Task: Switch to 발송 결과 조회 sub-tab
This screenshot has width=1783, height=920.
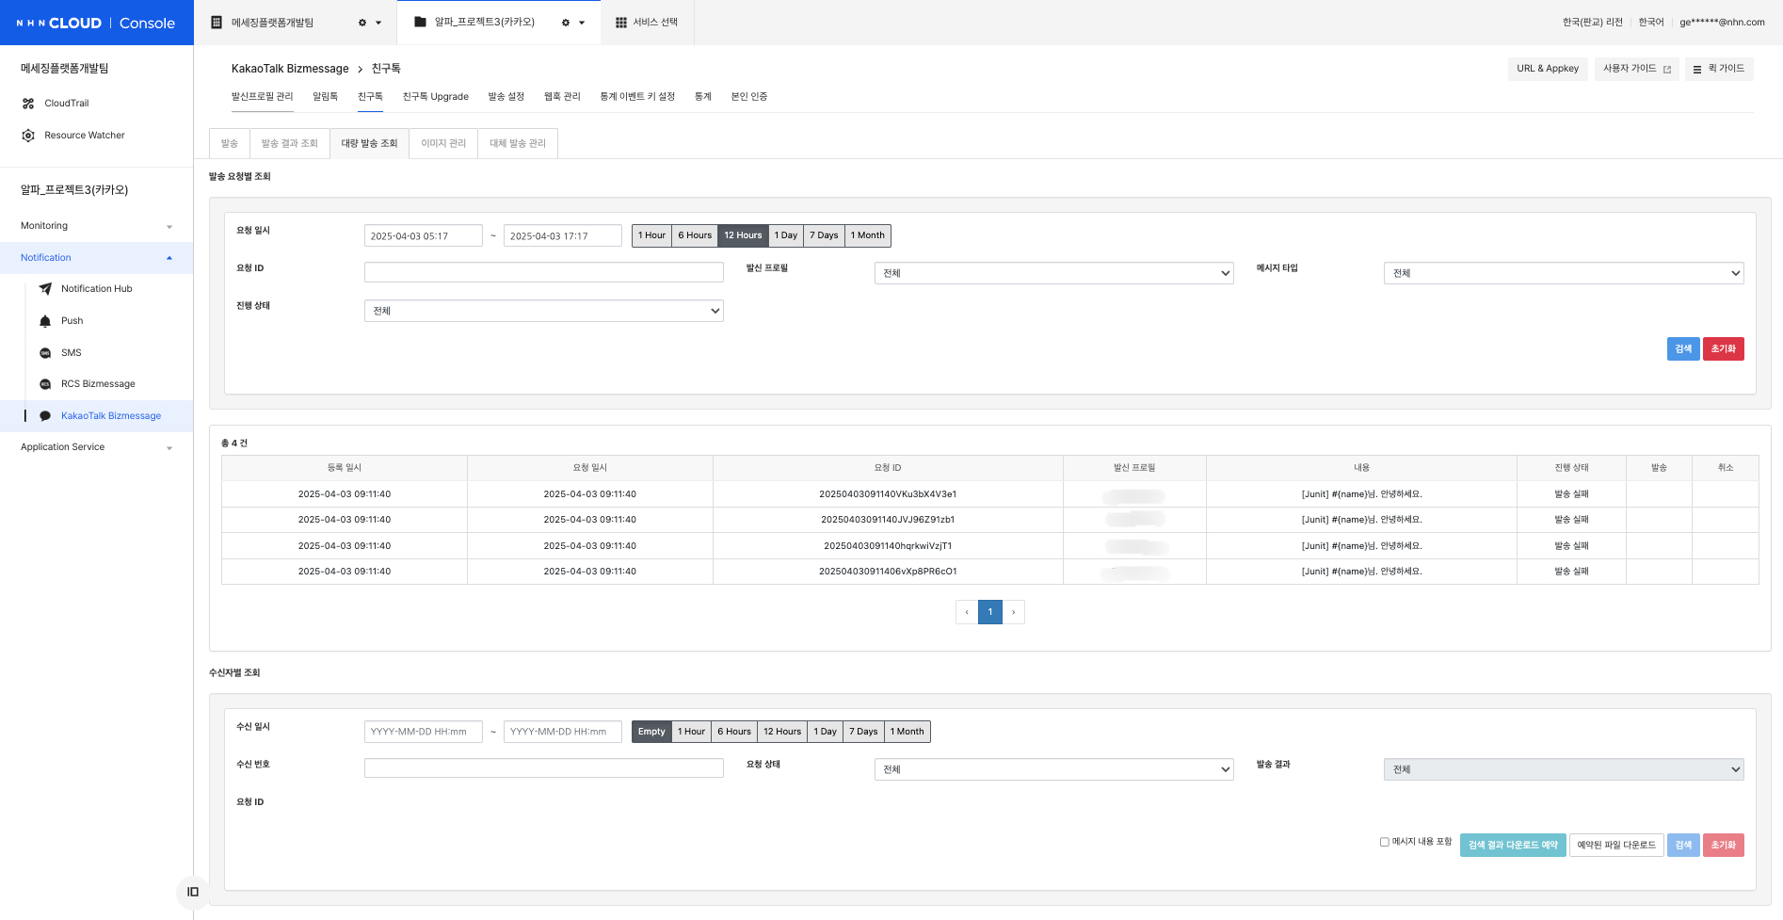Action: (289, 143)
